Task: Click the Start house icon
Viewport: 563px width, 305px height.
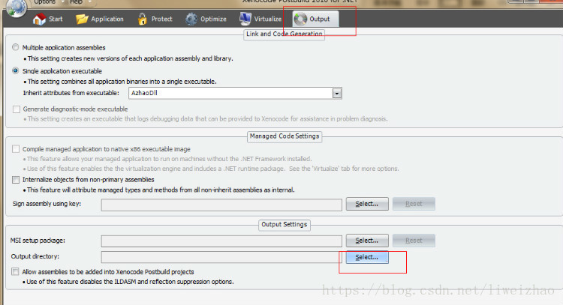Action: [39, 19]
